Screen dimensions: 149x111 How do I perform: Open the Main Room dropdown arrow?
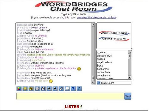pyautogui.click(x=99, y=83)
